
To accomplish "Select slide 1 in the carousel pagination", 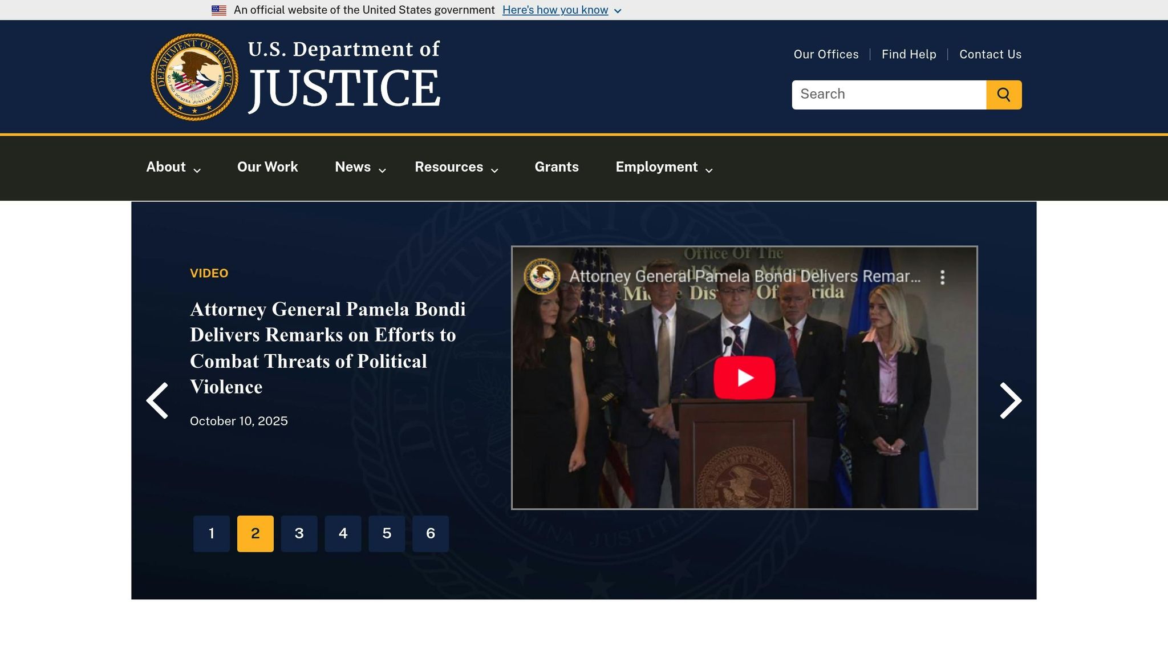I will pyautogui.click(x=212, y=533).
